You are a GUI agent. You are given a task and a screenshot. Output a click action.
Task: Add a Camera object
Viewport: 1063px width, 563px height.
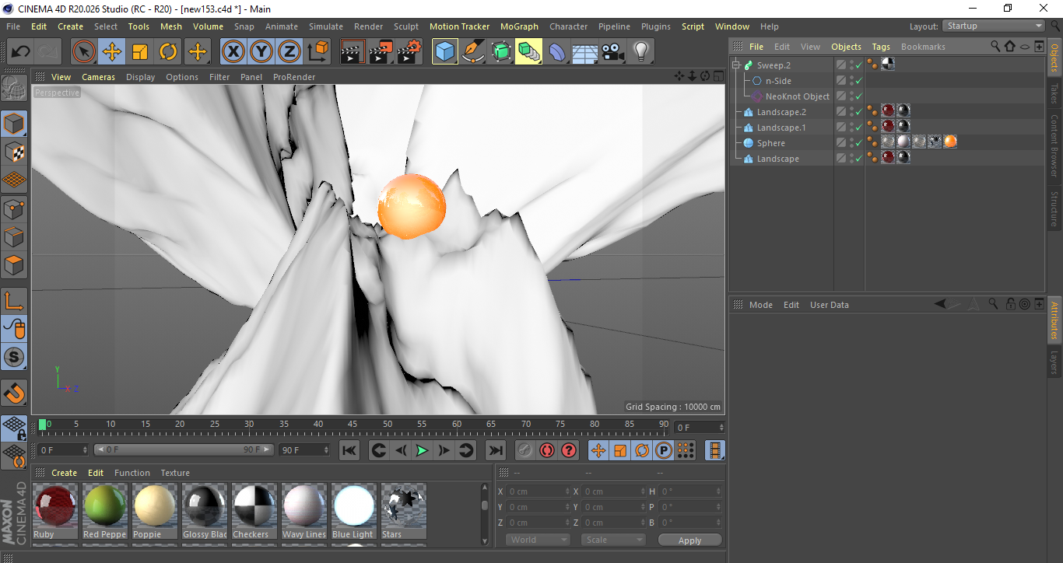click(612, 52)
